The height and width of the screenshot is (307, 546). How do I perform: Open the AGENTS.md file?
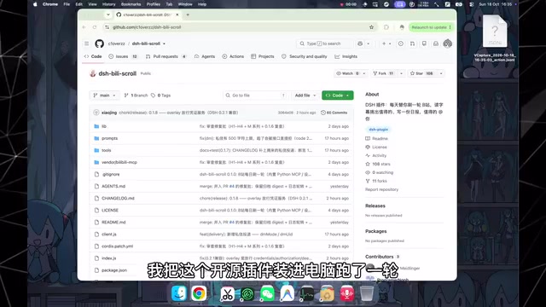(113, 186)
